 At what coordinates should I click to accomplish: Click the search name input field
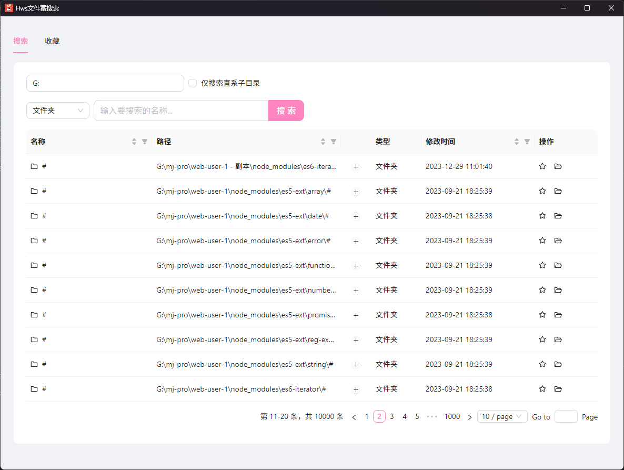point(182,111)
